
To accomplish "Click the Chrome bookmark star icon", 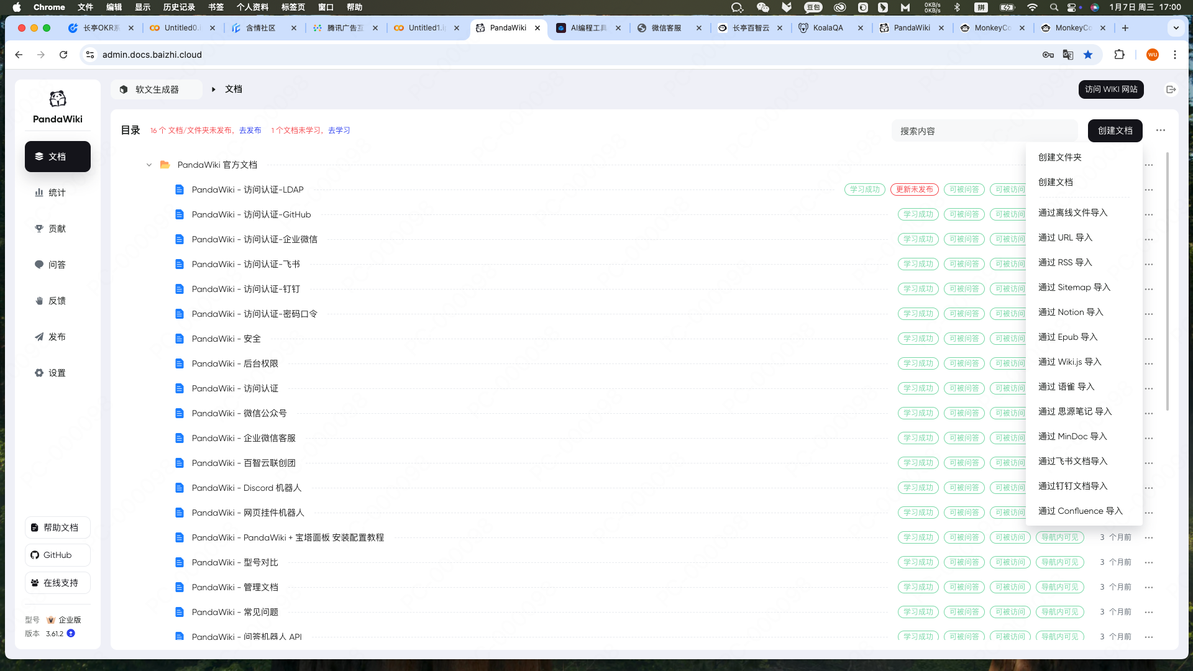I will 1088,55.
